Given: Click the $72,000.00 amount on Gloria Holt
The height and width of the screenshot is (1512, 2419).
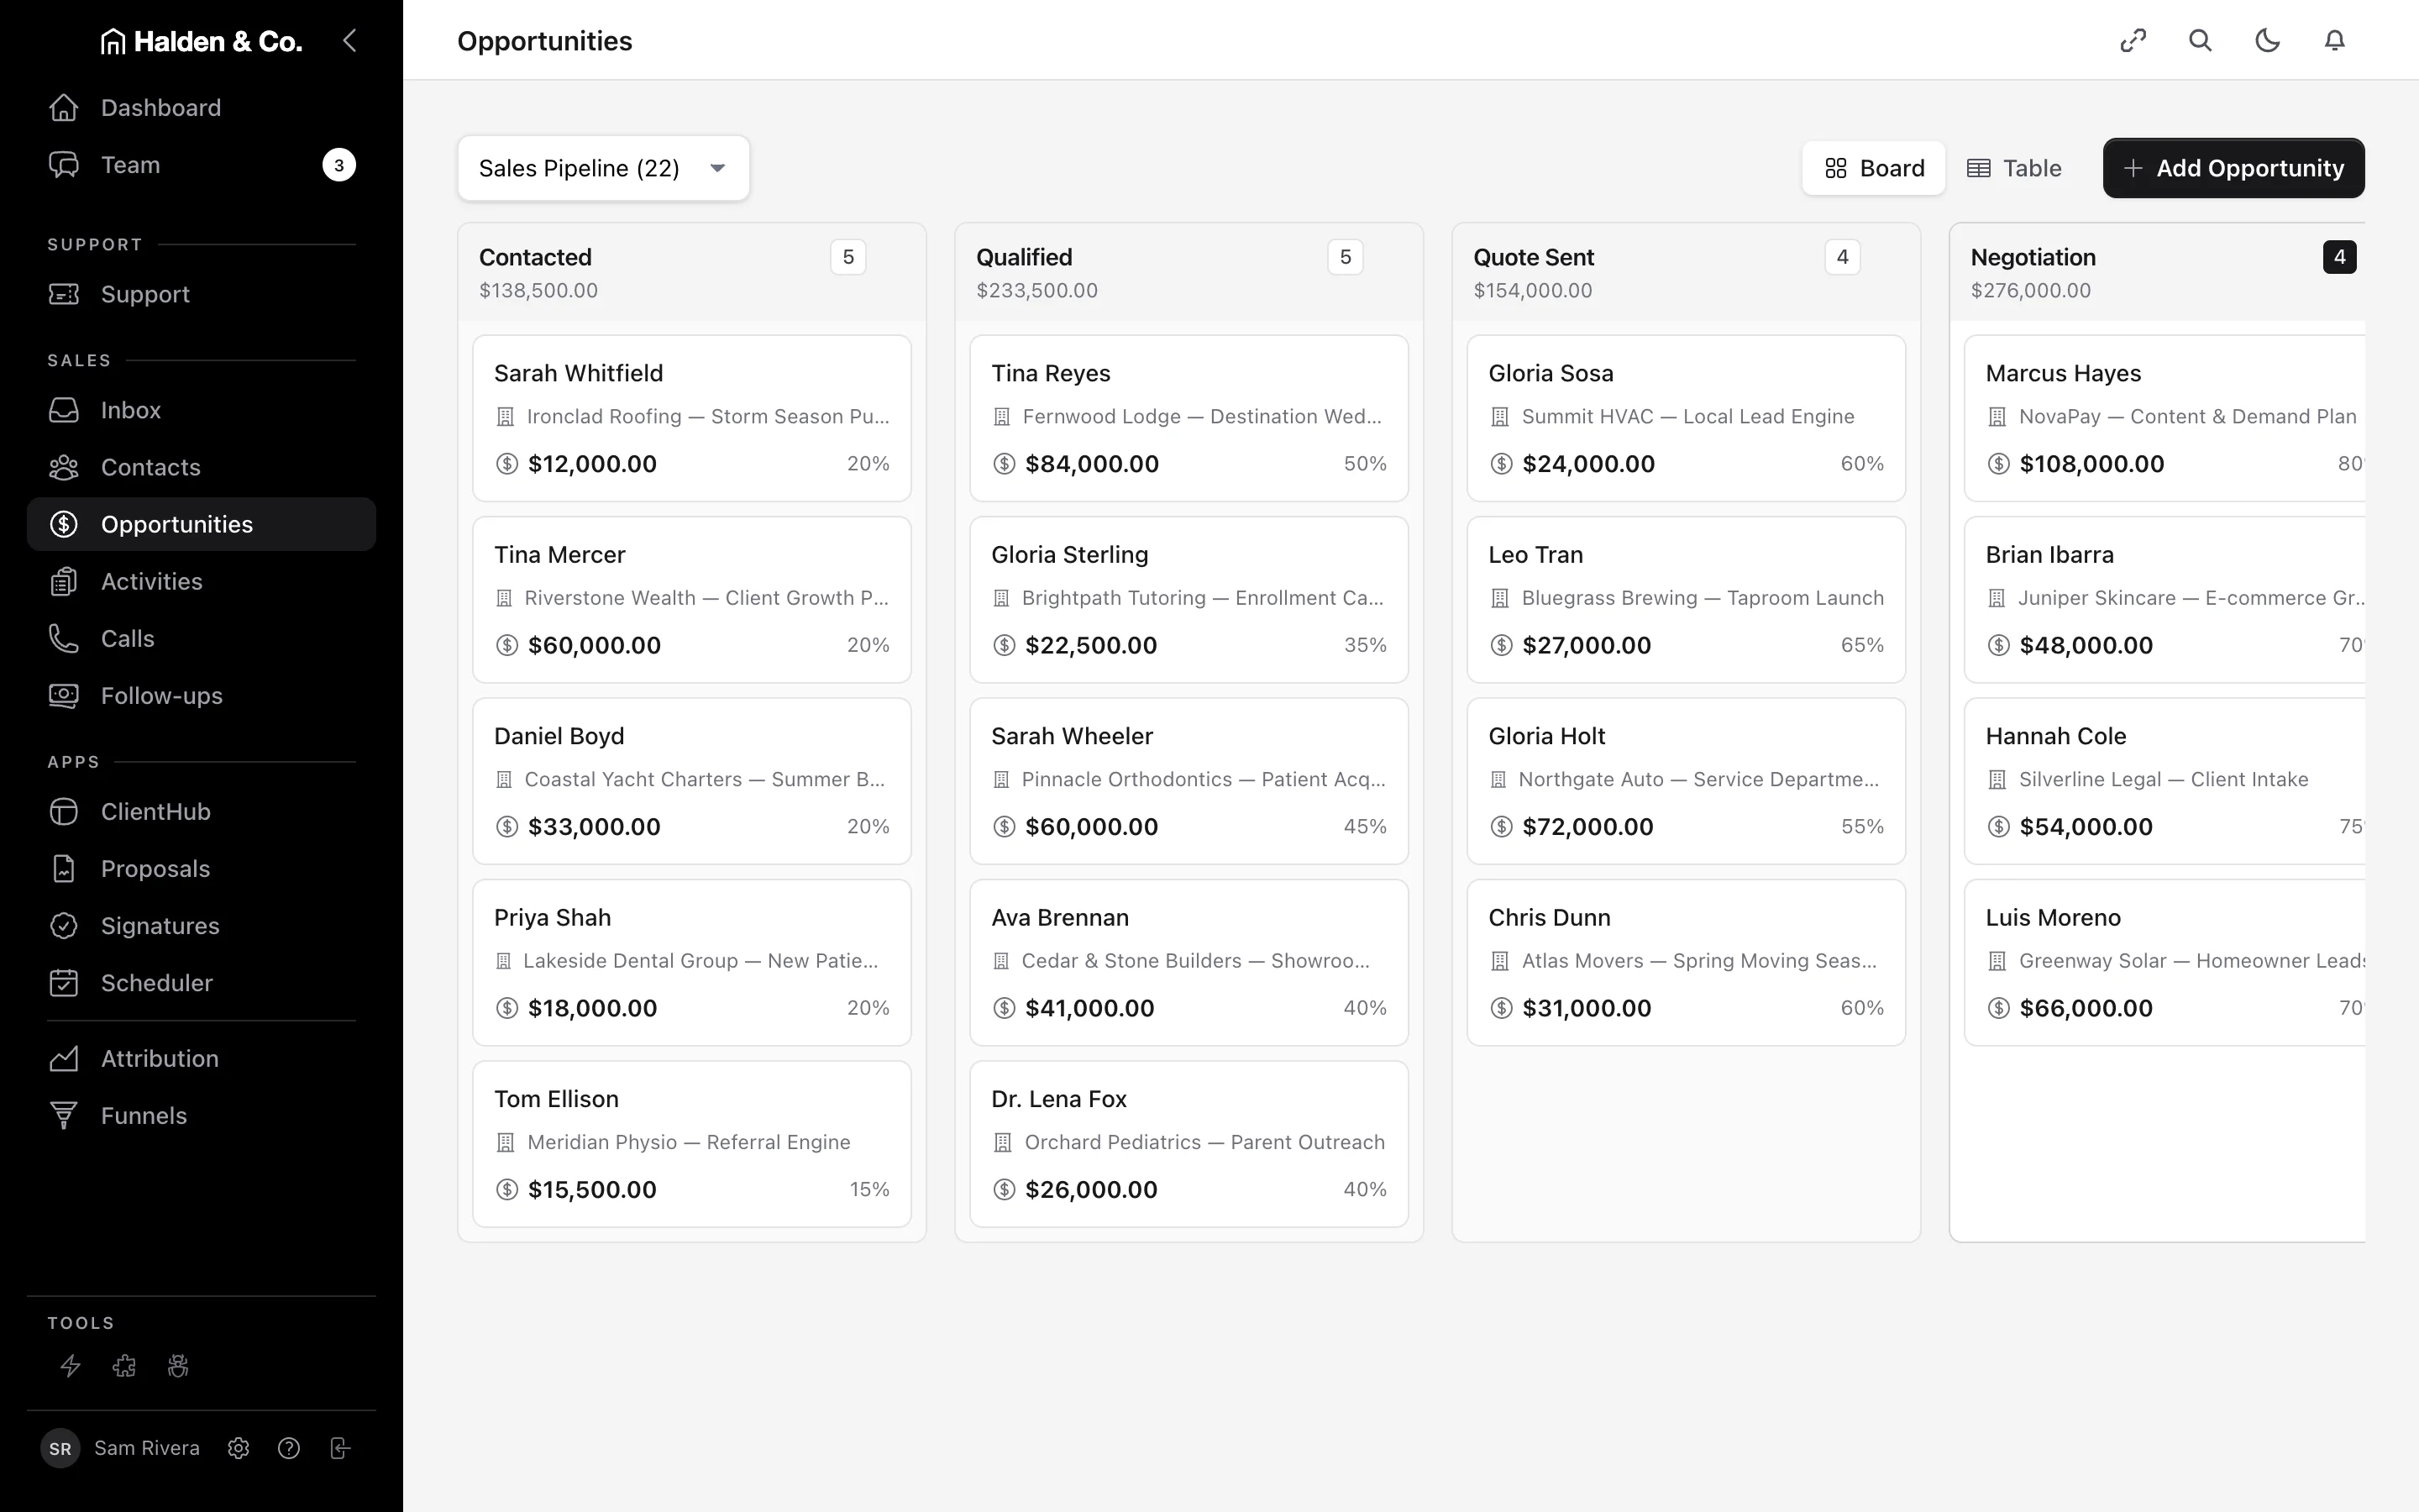Looking at the screenshot, I should point(1587,827).
